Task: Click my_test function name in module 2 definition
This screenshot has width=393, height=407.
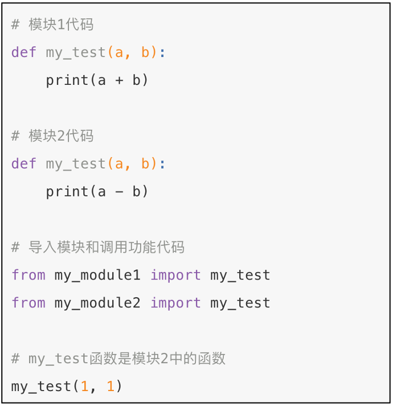Action: 76,164
